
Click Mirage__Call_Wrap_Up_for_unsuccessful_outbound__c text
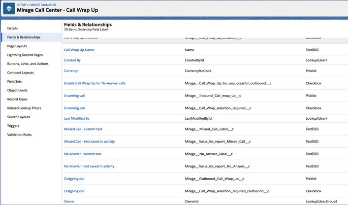tap(228, 83)
